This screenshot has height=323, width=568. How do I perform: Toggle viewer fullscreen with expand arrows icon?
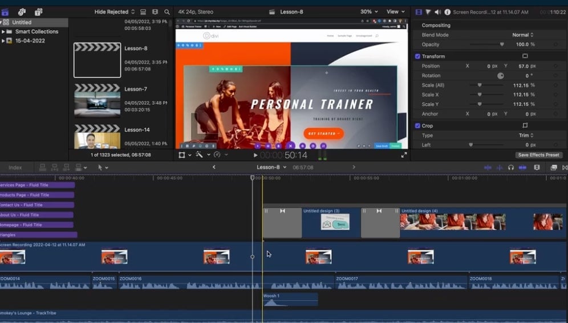pos(404,155)
